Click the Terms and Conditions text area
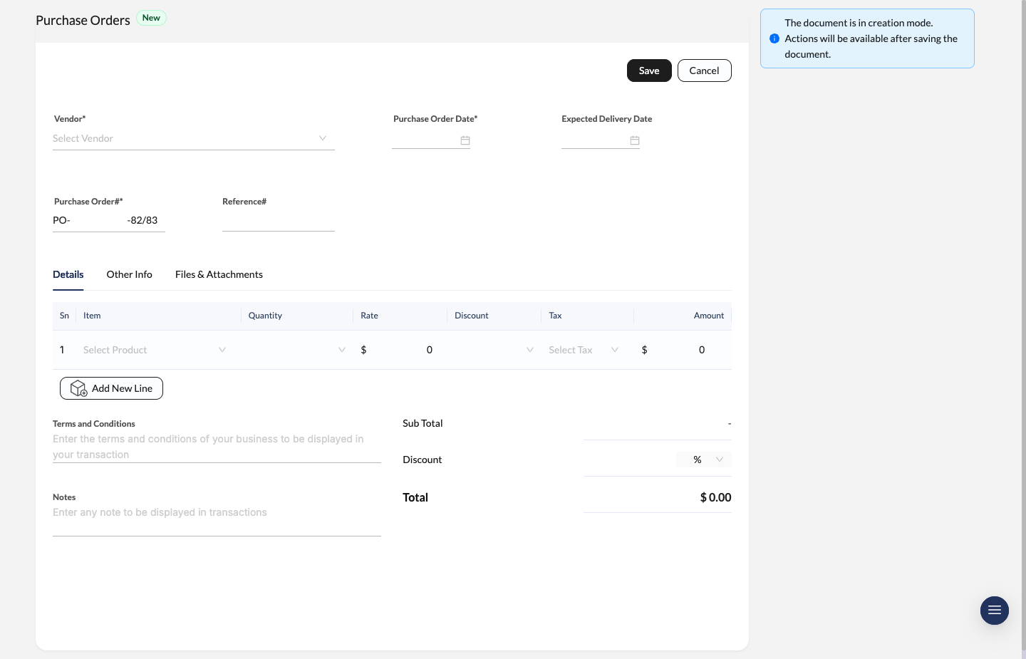The width and height of the screenshot is (1026, 659). [217, 446]
